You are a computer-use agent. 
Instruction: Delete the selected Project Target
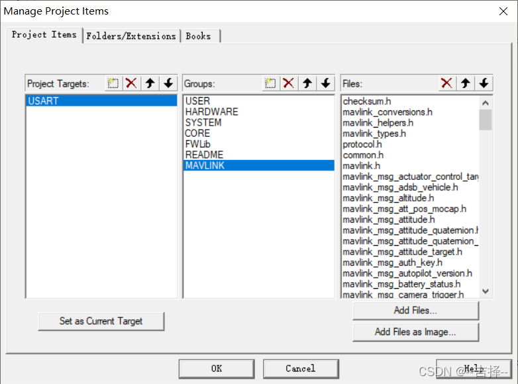pos(131,83)
